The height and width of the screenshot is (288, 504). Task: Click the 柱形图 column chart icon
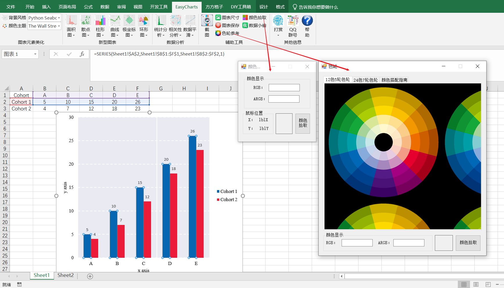coord(100,21)
